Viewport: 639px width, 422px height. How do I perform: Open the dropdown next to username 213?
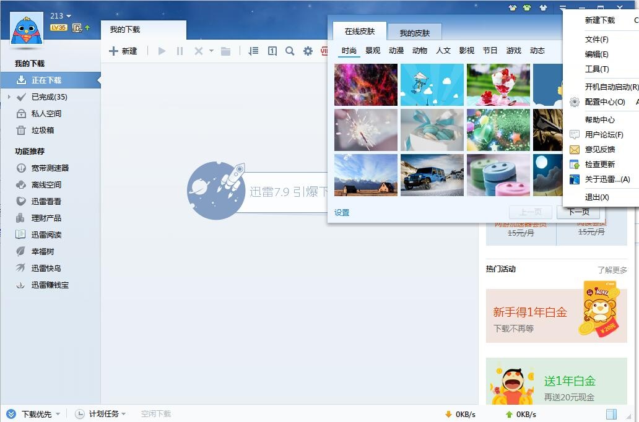(69, 16)
